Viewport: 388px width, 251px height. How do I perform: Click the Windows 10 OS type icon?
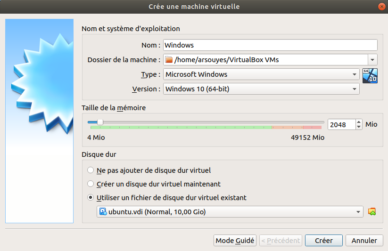pyautogui.click(x=370, y=76)
